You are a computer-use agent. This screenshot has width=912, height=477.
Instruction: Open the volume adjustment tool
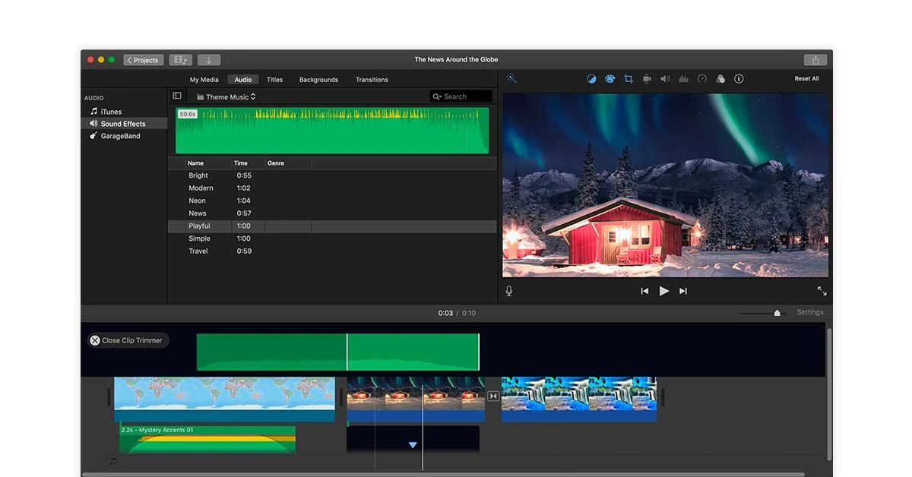665,79
